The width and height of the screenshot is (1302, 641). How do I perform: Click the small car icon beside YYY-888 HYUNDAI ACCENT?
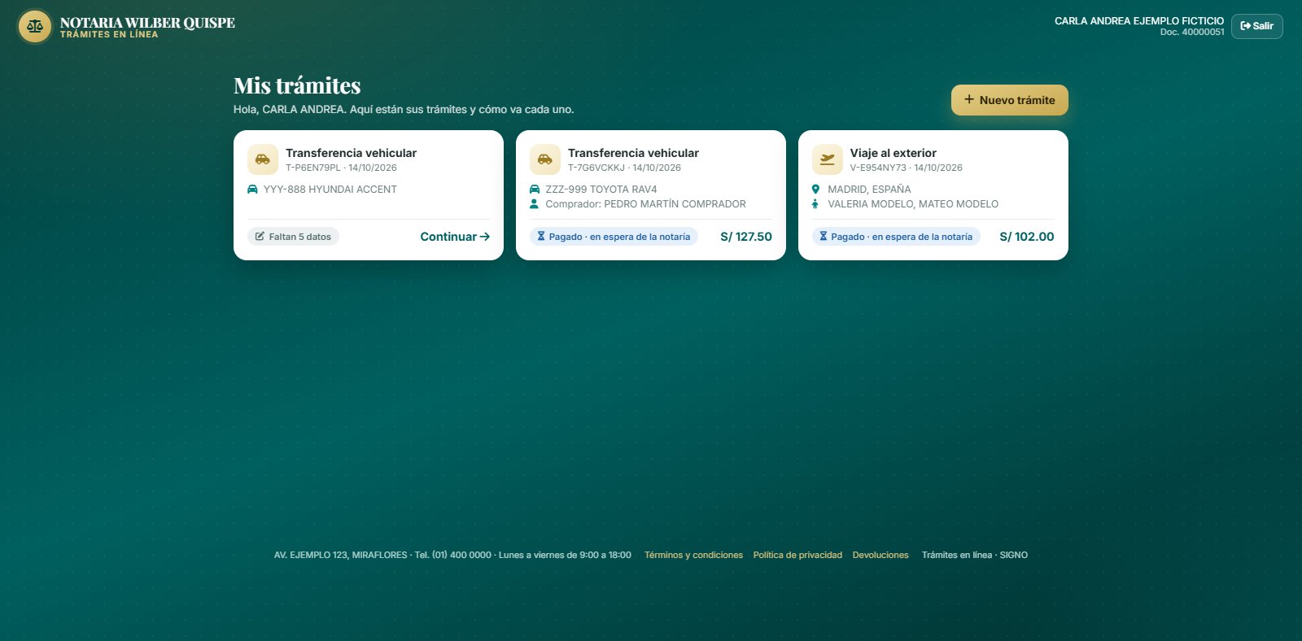coord(252,190)
